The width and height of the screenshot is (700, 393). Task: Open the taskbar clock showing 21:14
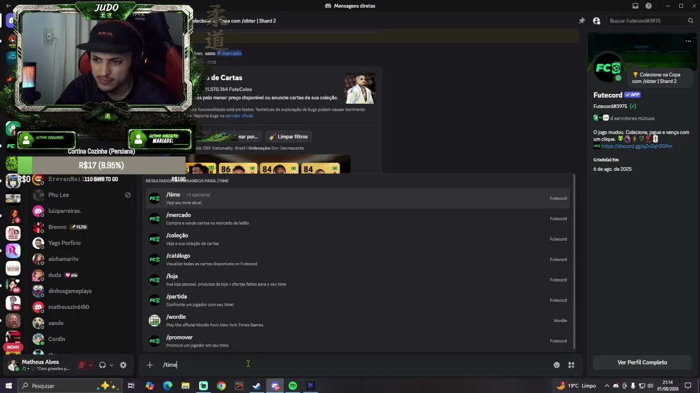tap(668, 386)
